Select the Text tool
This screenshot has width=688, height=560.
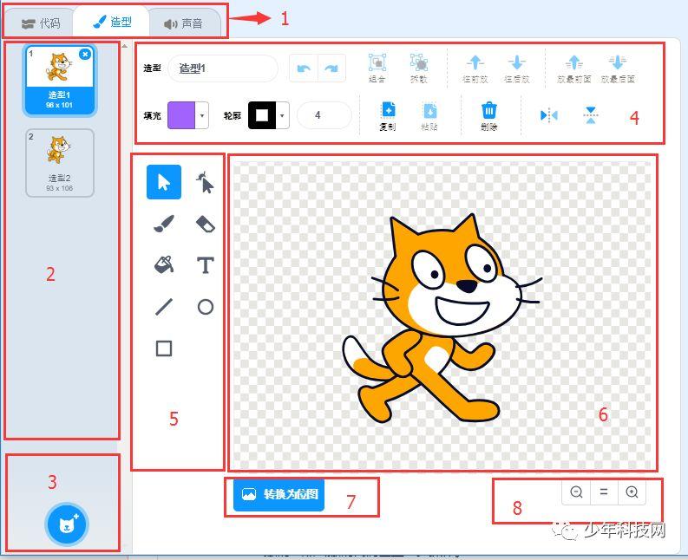pos(205,265)
